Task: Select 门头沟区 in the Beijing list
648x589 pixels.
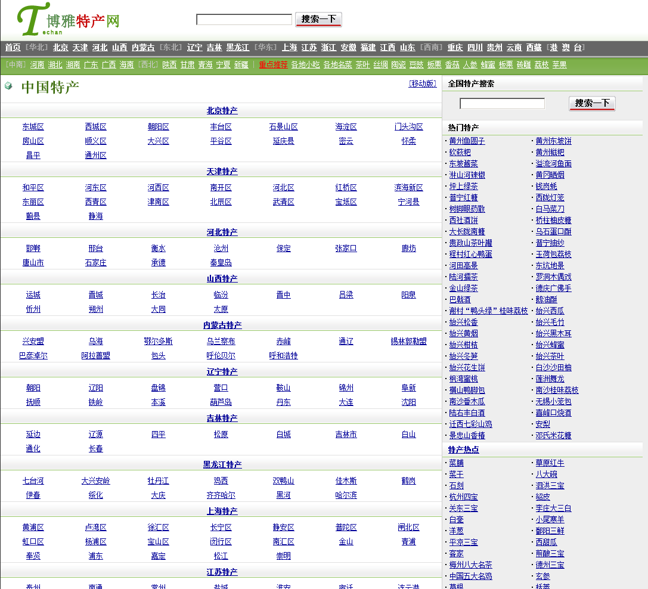Action: (x=409, y=127)
